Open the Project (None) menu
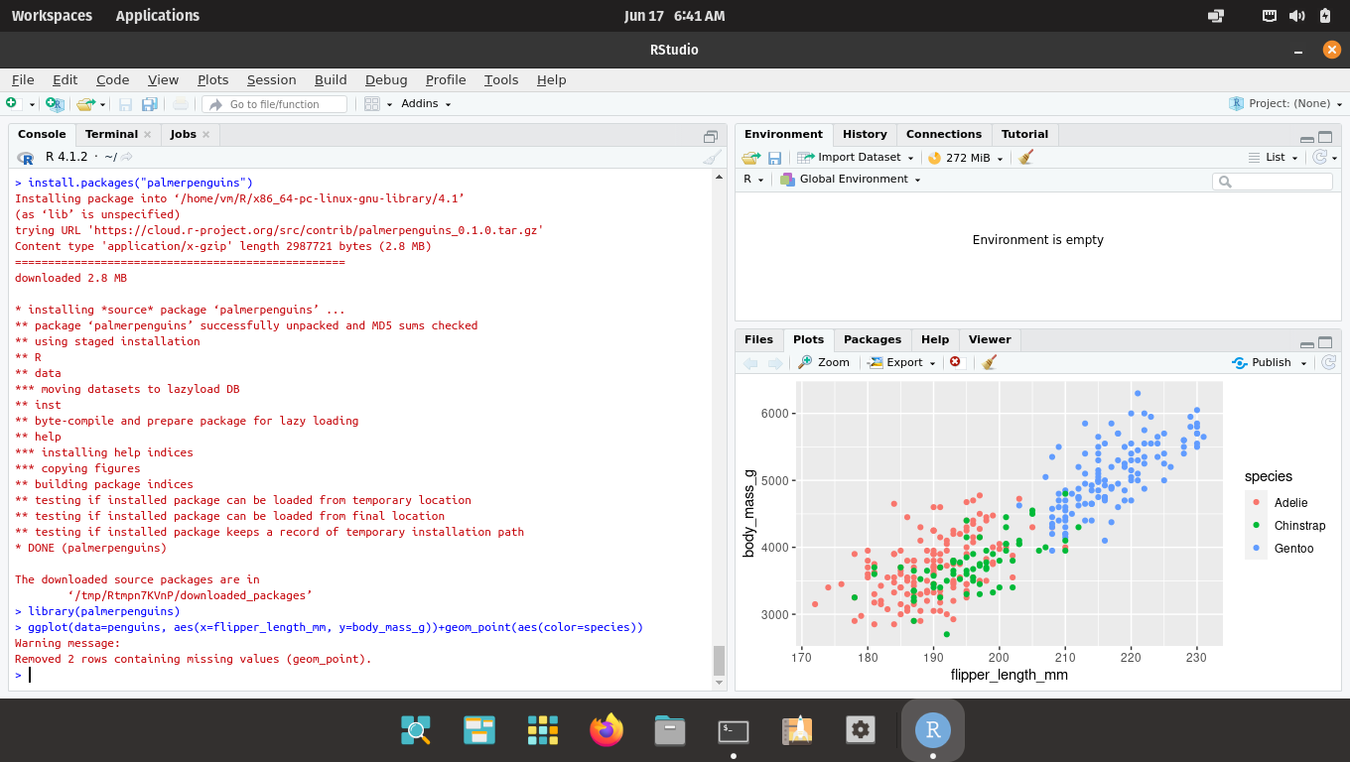1350x762 pixels. click(1285, 103)
